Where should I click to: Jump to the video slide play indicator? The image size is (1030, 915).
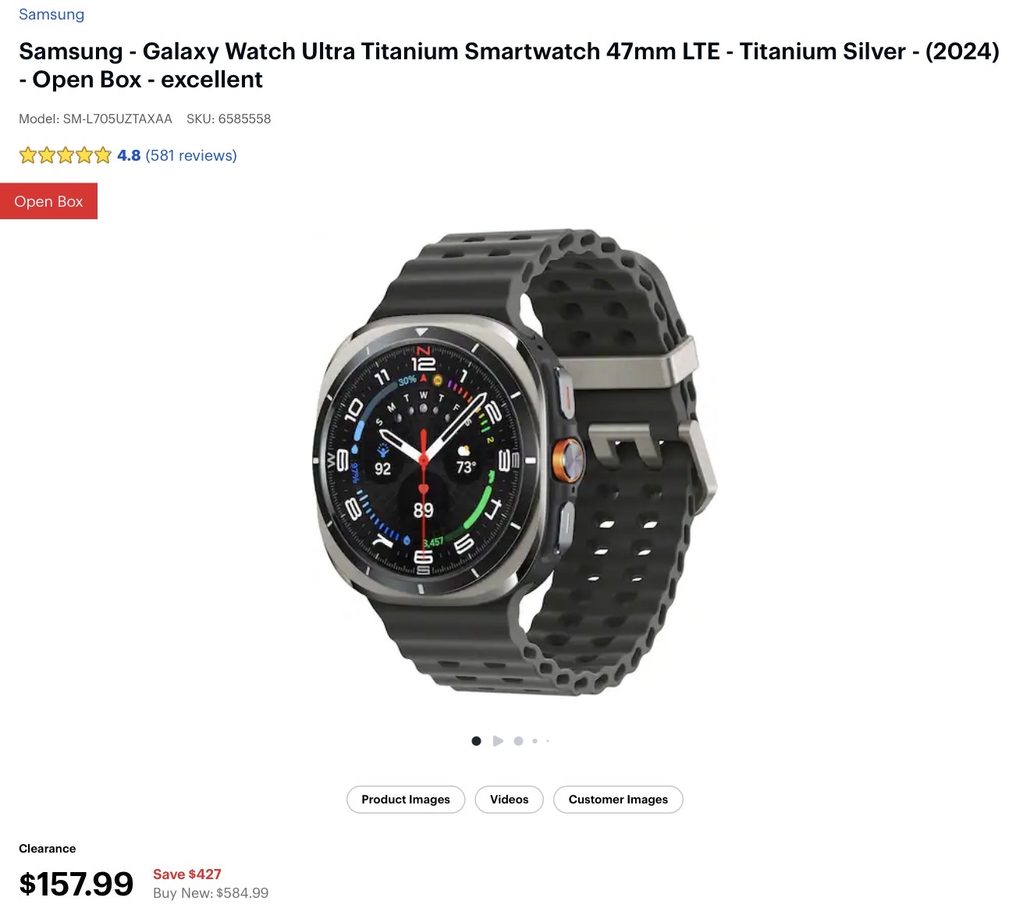498,741
